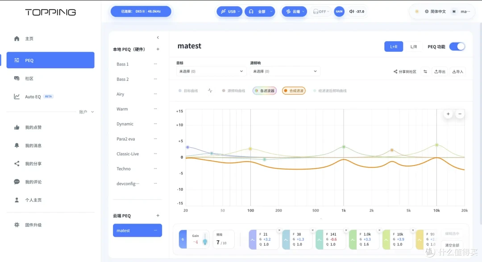The width and height of the screenshot is (482, 262).
Task: Open the OFF headphone dropdown
Action: [320, 11]
